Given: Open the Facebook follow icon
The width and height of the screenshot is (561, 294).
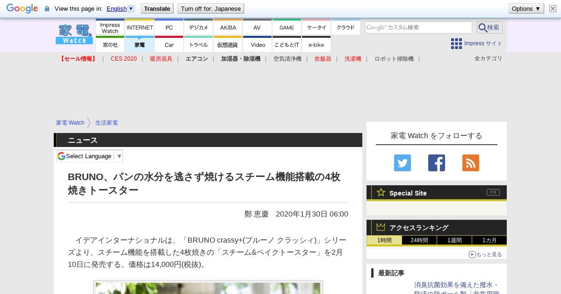Looking at the screenshot, I should pos(437,163).
